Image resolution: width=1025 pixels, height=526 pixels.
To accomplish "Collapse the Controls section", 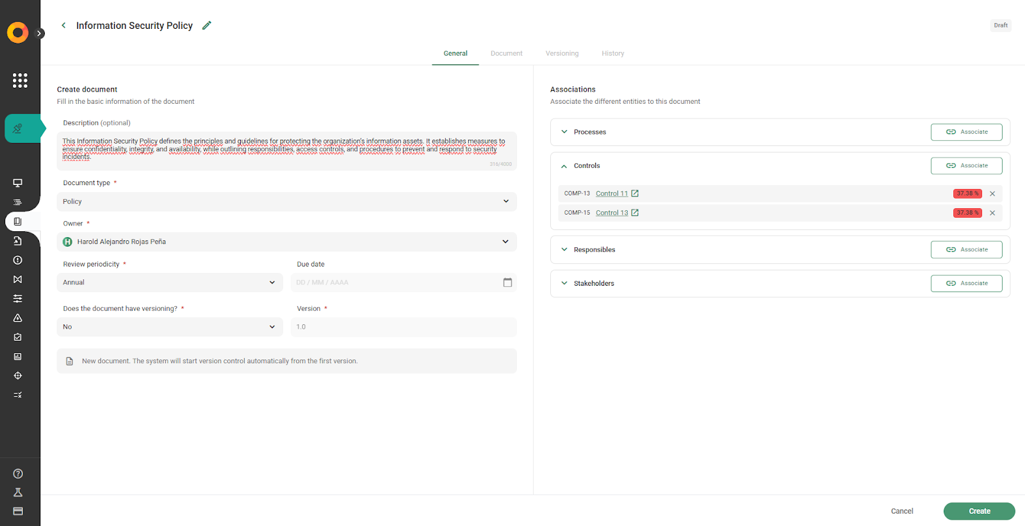I will coord(564,166).
